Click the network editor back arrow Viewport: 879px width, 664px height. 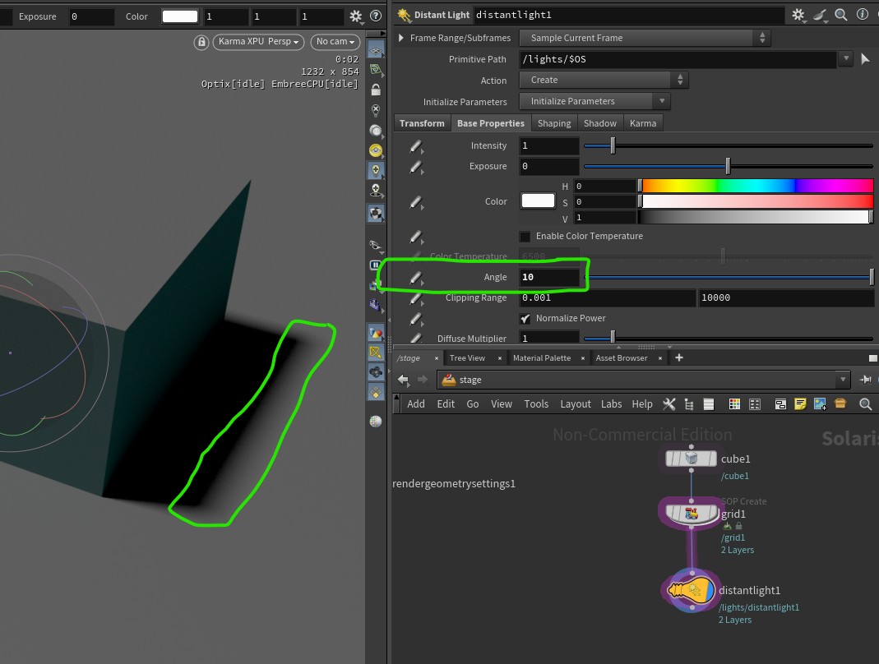point(403,380)
